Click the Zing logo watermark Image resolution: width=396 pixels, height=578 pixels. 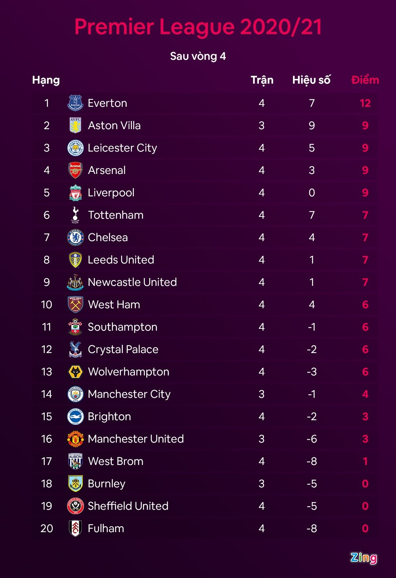pos(363,558)
